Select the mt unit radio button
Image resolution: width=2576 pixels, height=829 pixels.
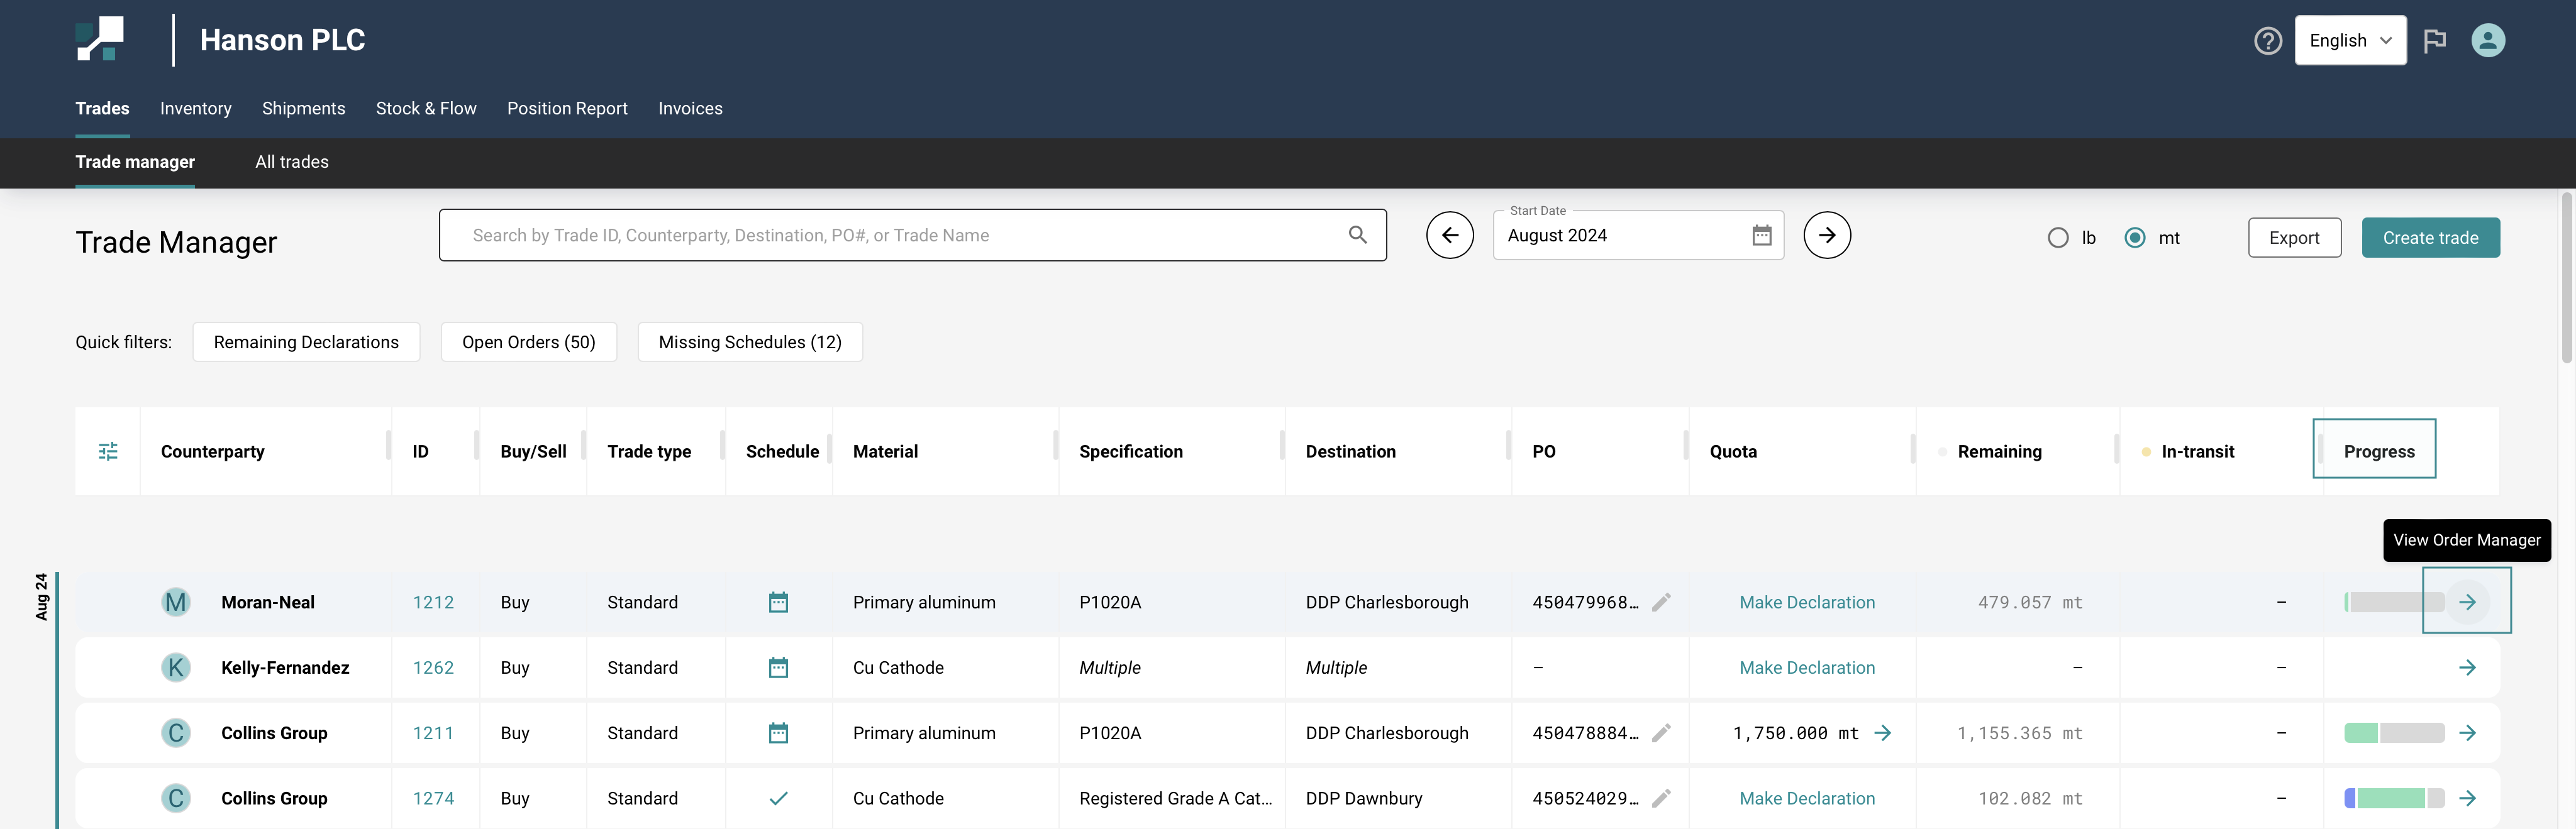coord(2134,238)
